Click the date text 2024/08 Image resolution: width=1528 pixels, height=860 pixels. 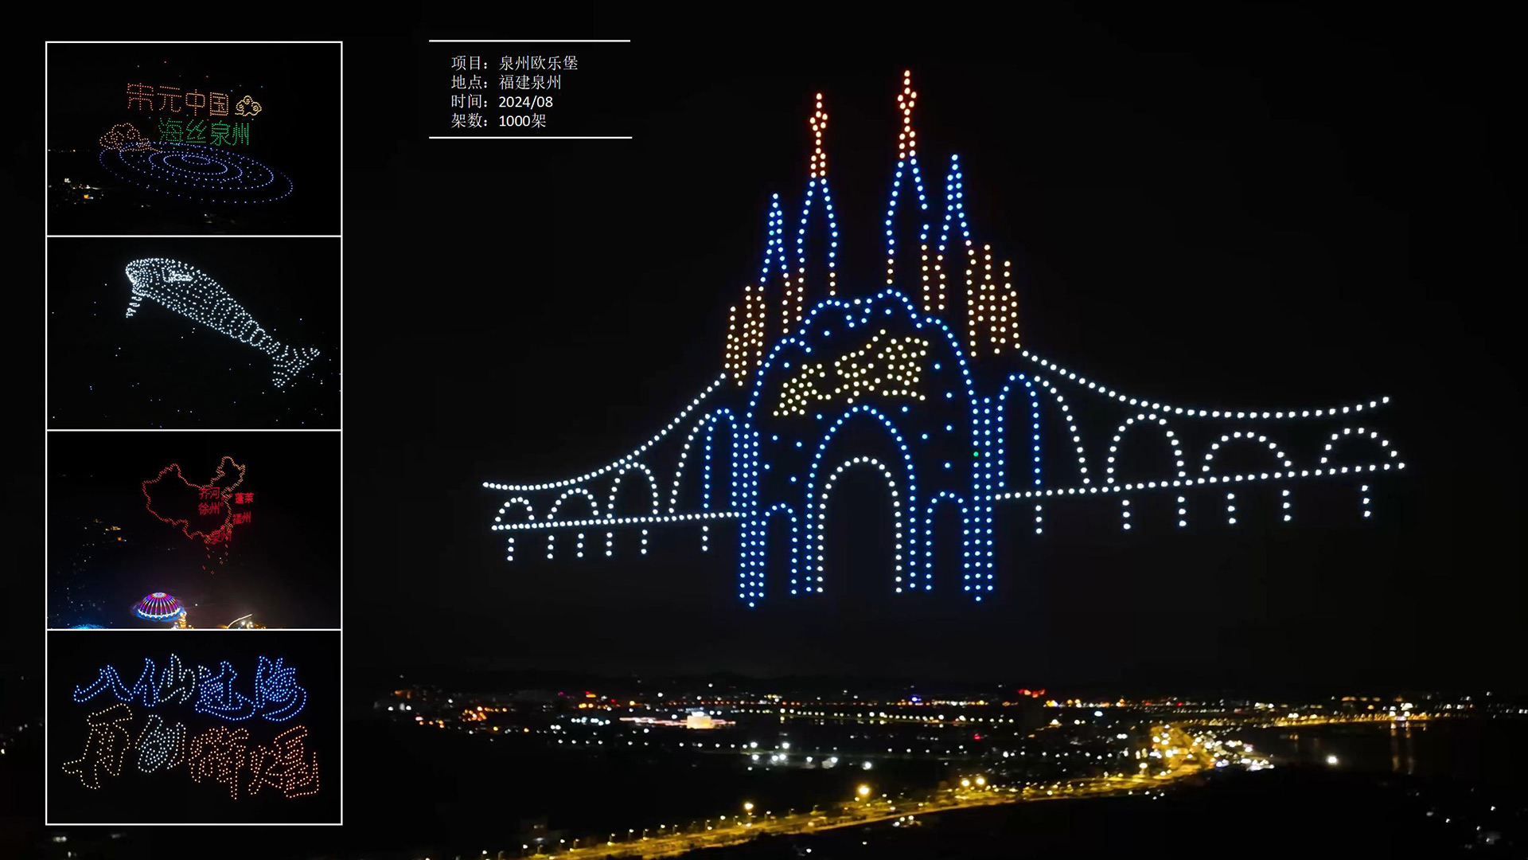pos(525,102)
